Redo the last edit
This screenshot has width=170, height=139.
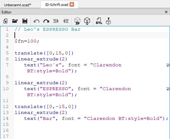pos(46,21)
